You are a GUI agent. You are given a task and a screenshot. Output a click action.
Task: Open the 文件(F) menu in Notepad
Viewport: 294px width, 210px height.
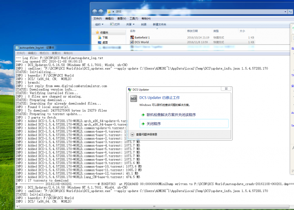coord(20,53)
